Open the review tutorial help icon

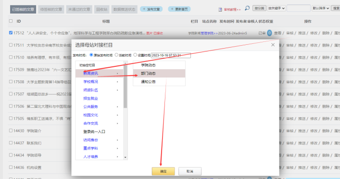click(x=220, y=10)
